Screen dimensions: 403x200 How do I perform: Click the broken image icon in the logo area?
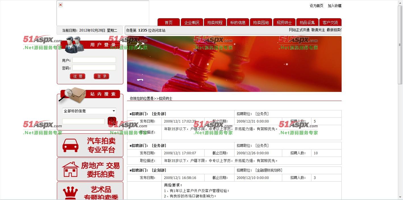[x=61, y=5]
